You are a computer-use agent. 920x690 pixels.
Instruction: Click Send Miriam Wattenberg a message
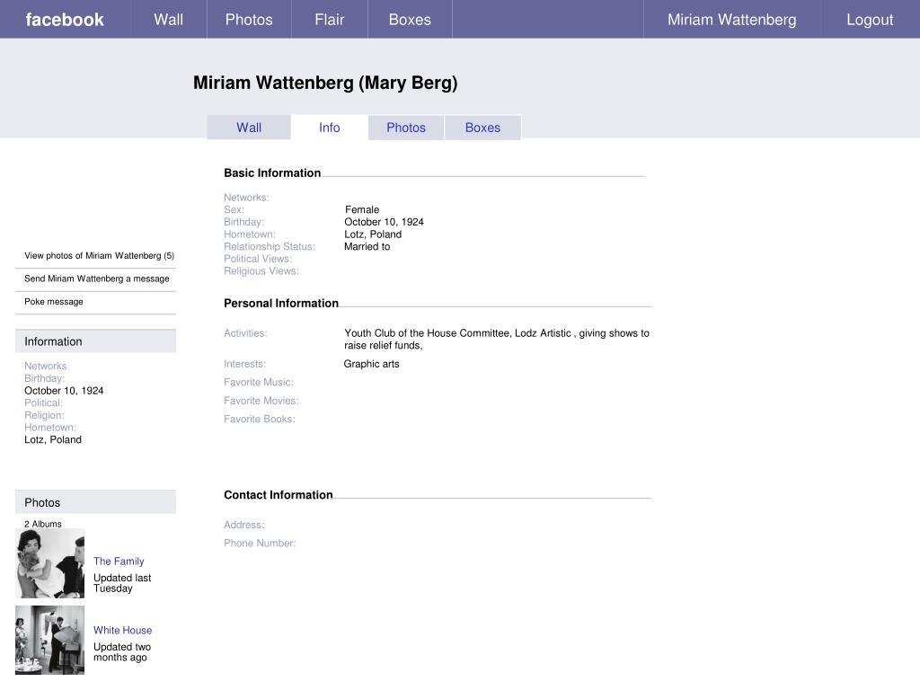[x=97, y=279]
